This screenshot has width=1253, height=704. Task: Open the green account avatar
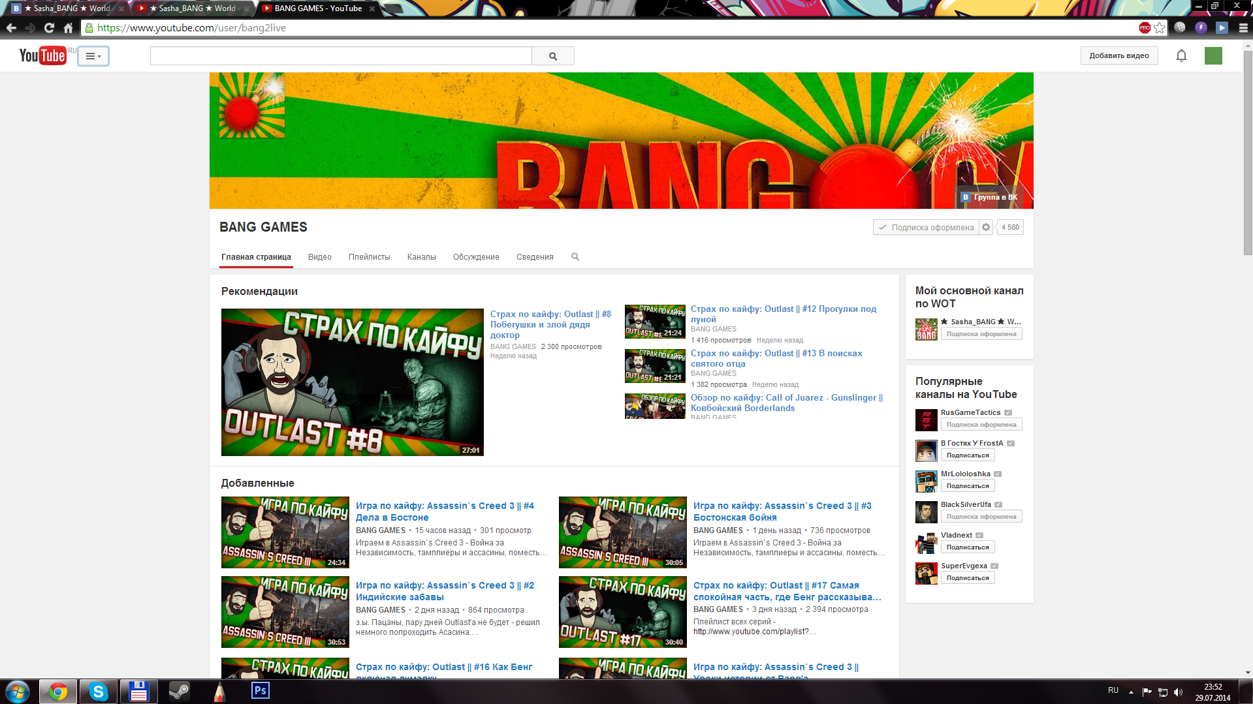pyautogui.click(x=1213, y=56)
